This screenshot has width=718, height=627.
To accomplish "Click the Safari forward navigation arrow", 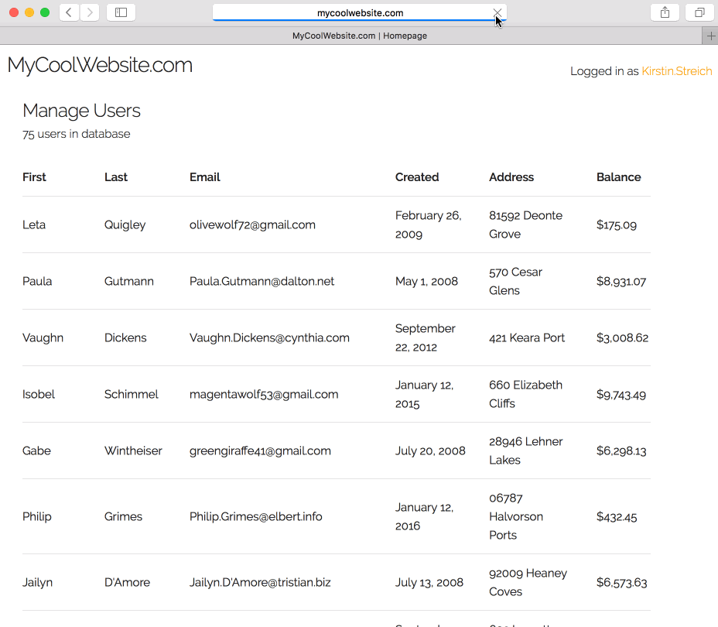I will (x=90, y=12).
